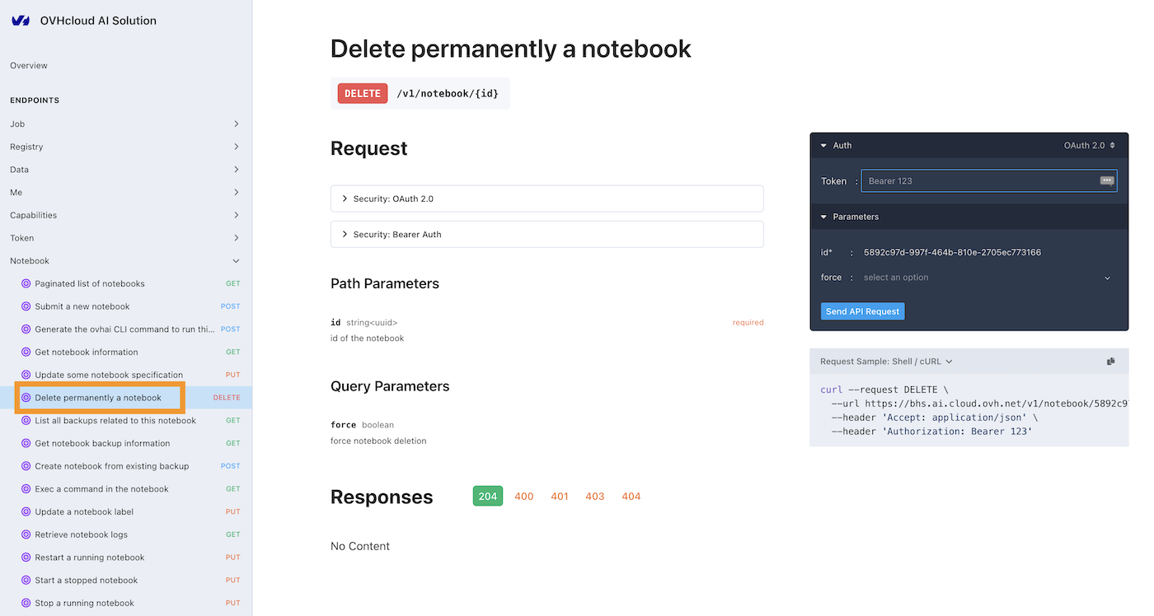This screenshot has width=1154, height=616.
Task: Click the icon inside the Token field
Action: pos(1107,181)
